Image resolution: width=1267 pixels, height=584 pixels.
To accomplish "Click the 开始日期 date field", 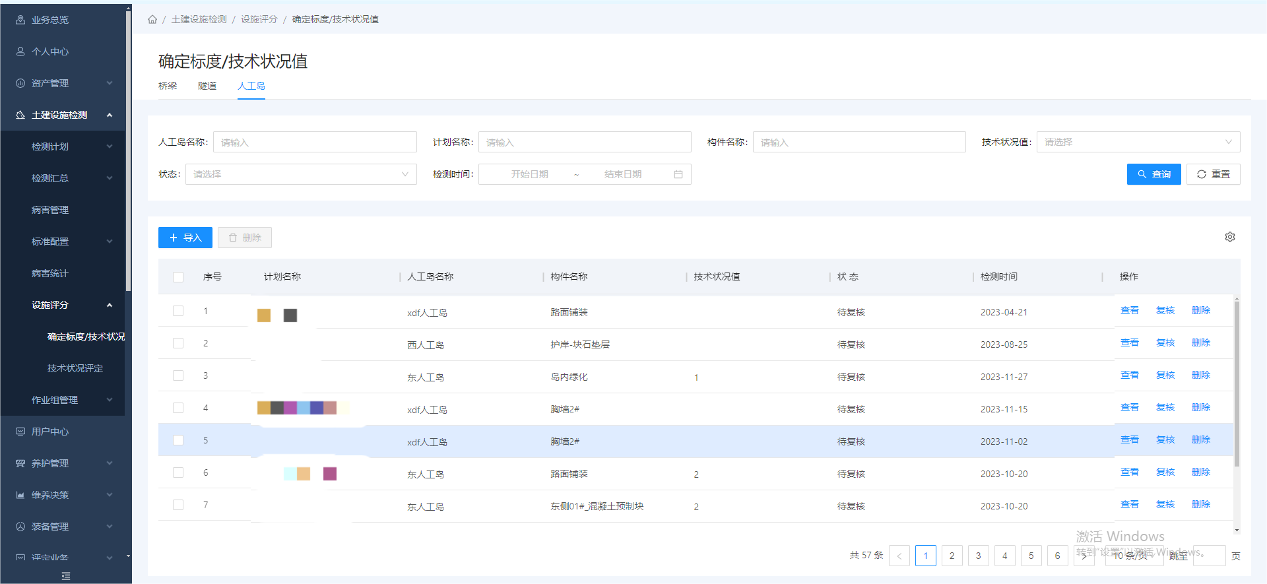I will (529, 174).
